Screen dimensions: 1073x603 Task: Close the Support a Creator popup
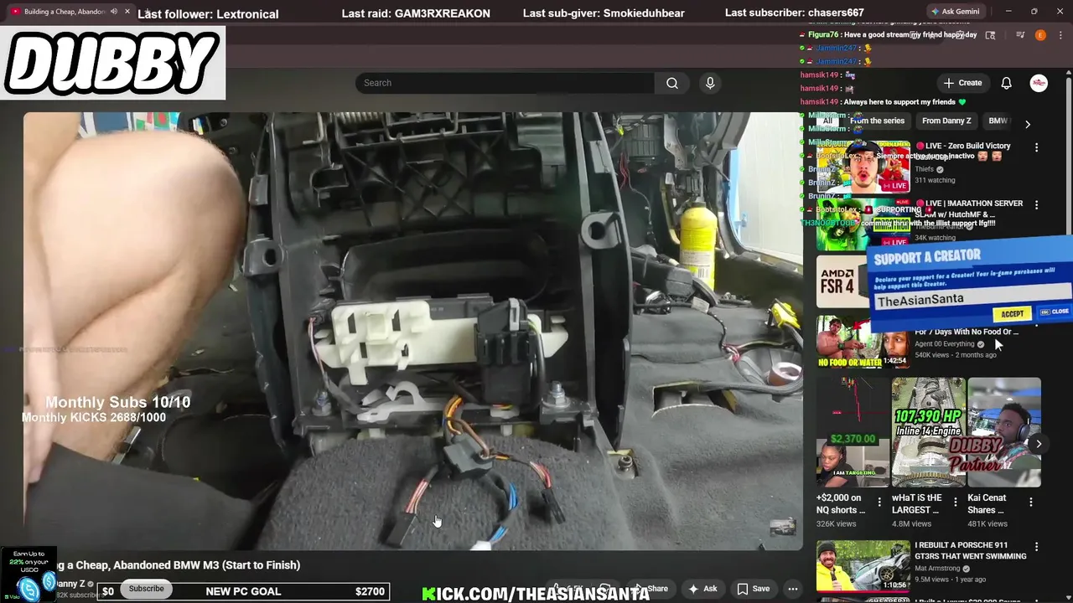click(1055, 312)
